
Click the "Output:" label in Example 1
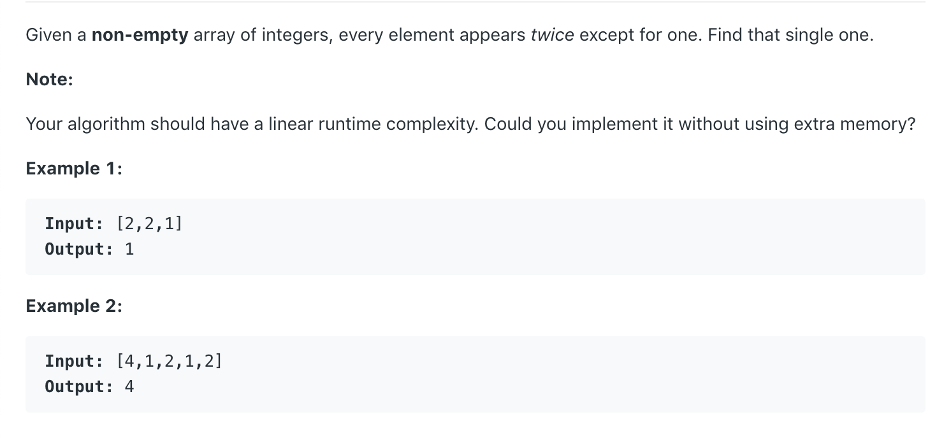79,249
